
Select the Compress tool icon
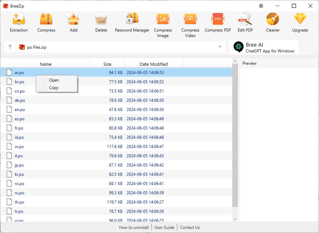pos(46,19)
